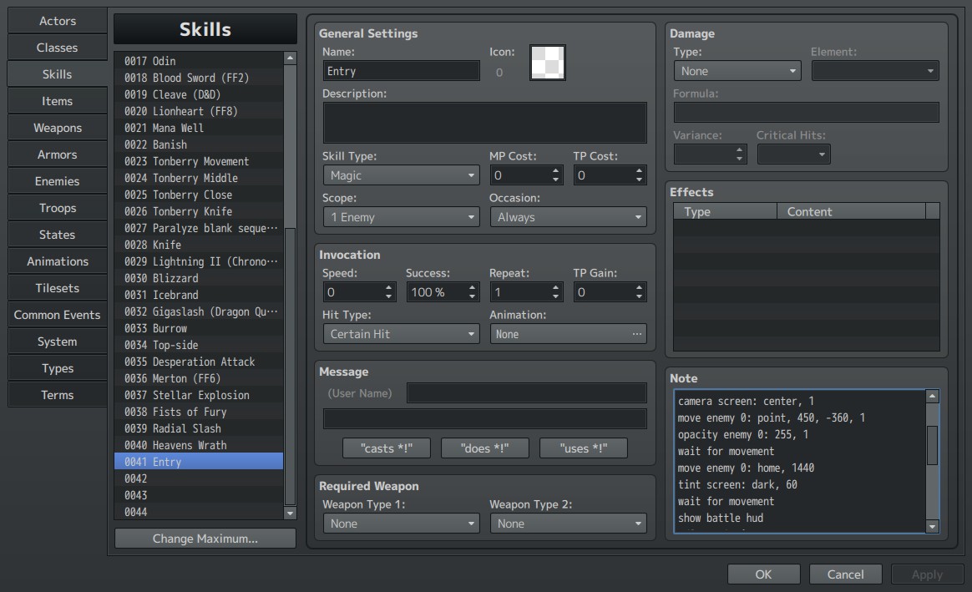Viewport: 972px width, 592px height.
Task: Click the skill Name input field
Action: click(x=401, y=71)
